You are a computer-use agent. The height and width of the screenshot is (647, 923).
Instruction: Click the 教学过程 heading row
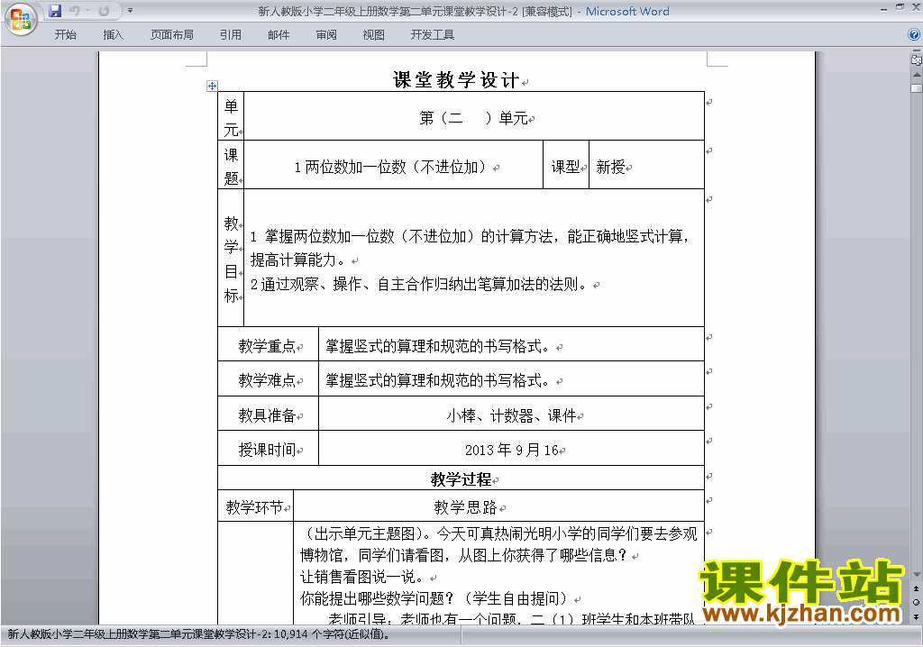(461, 479)
